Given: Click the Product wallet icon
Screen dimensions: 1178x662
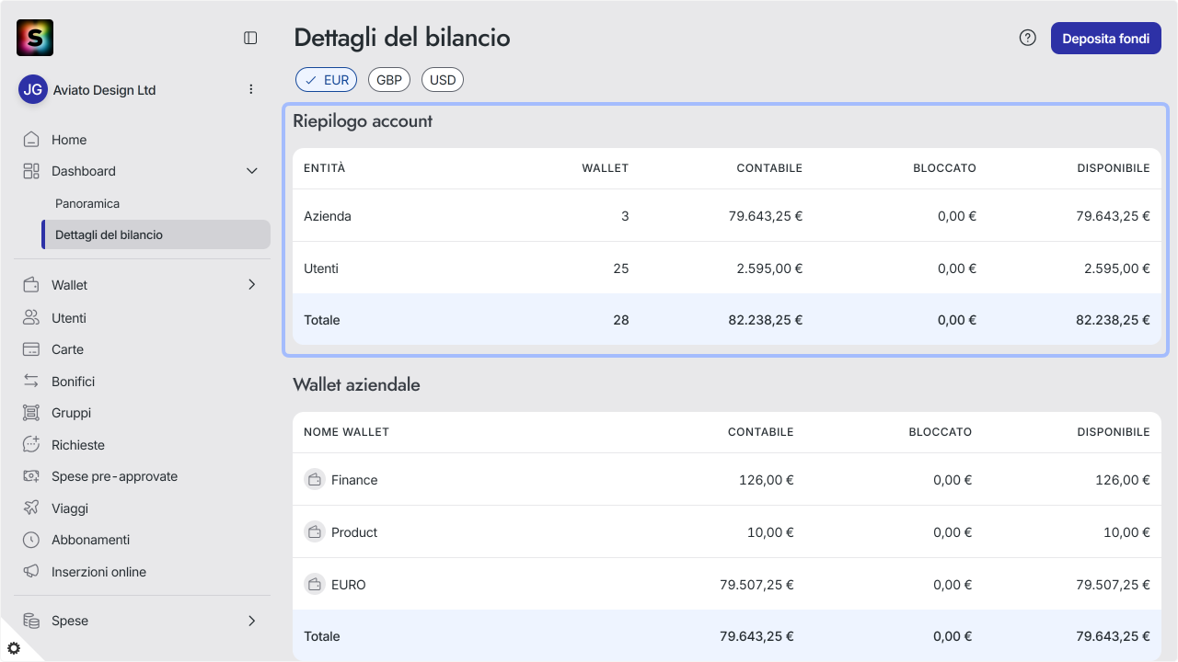Looking at the screenshot, I should pos(315,531).
